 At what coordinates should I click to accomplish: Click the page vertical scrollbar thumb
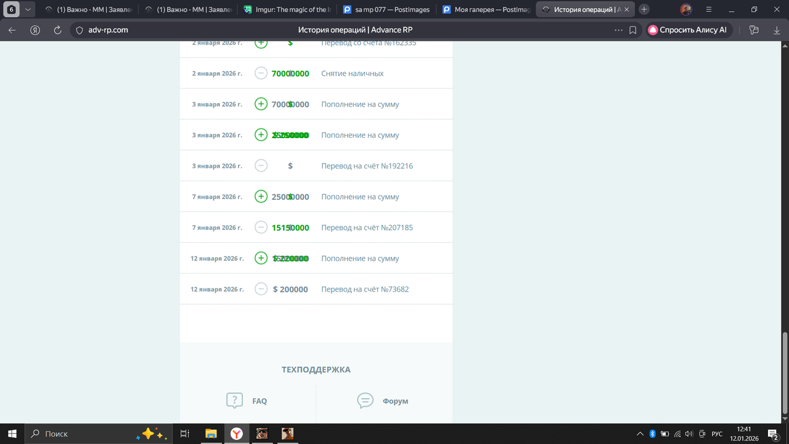point(785,374)
